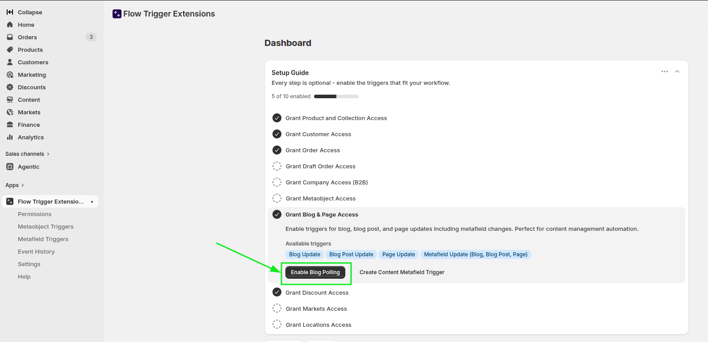Click the Grant Customer Access step
This screenshot has height=342, width=708.
pyautogui.click(x=318, y=134)
